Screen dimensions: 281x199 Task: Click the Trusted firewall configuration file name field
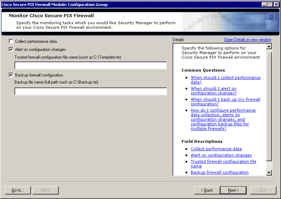91,65
